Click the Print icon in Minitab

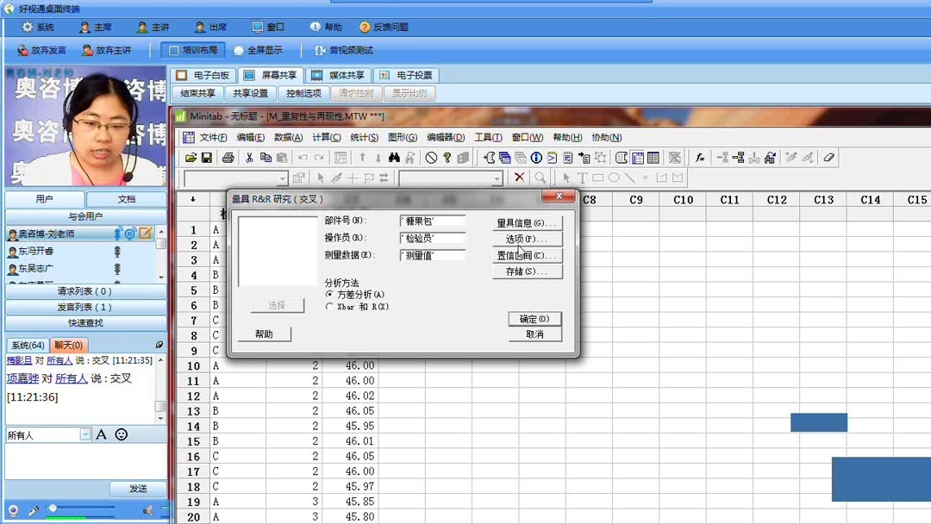pos(228,158)
